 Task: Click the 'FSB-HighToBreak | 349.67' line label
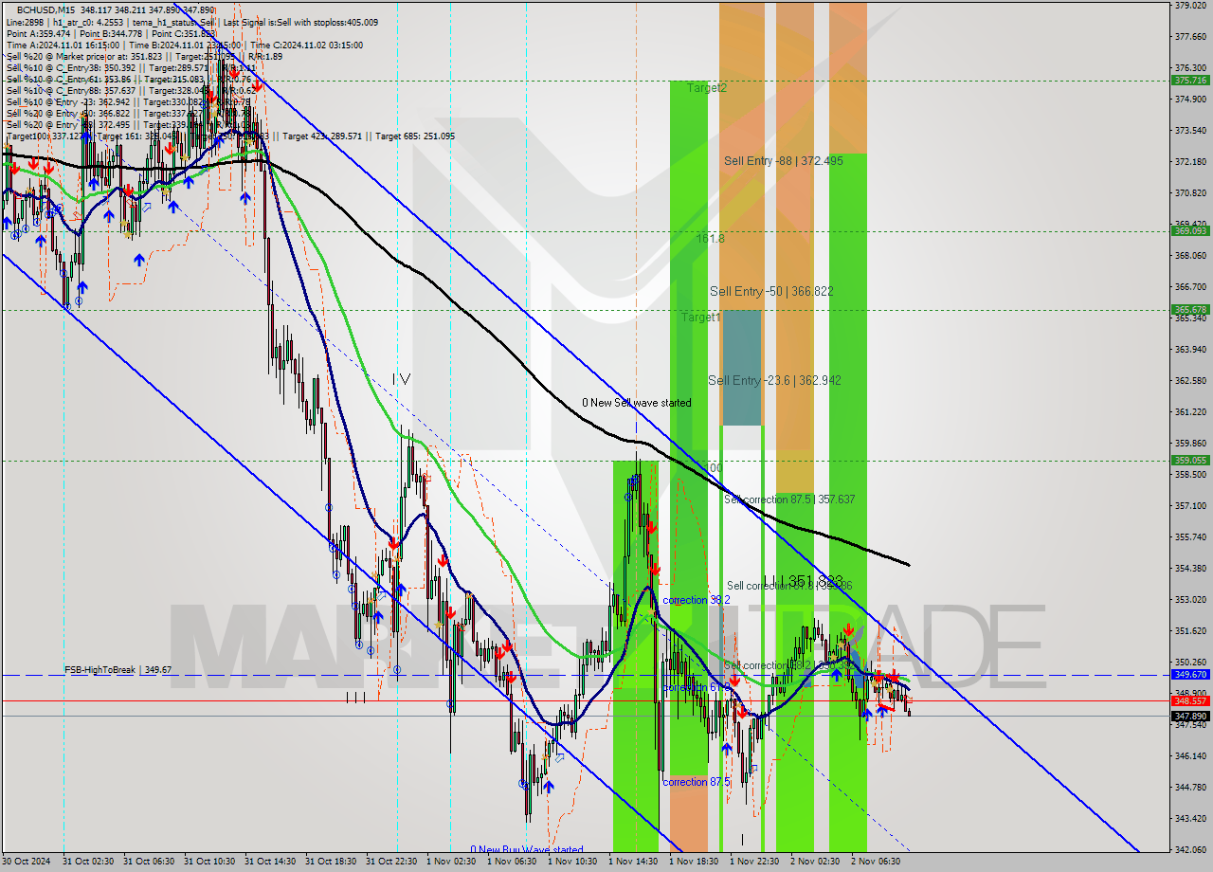coord(118,670)
